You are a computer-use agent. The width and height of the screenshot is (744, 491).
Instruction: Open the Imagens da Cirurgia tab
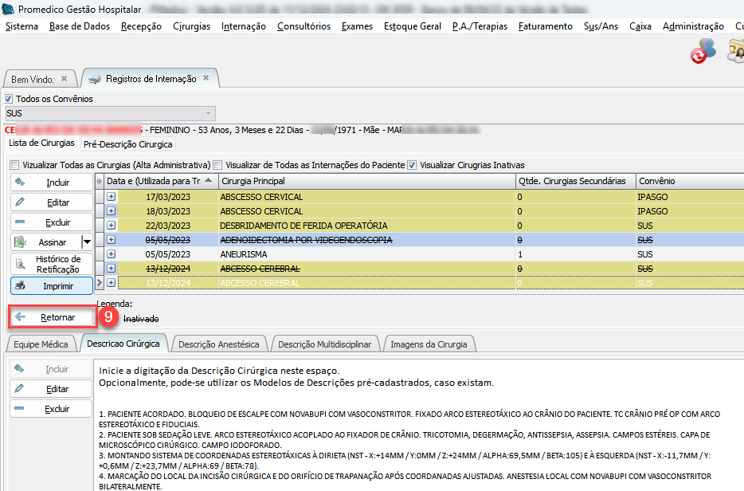click(x=429, y=344)
